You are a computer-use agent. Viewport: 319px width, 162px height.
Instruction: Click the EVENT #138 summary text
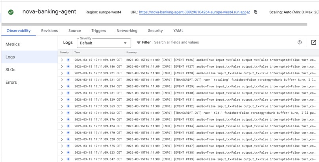tap(222, 153)
